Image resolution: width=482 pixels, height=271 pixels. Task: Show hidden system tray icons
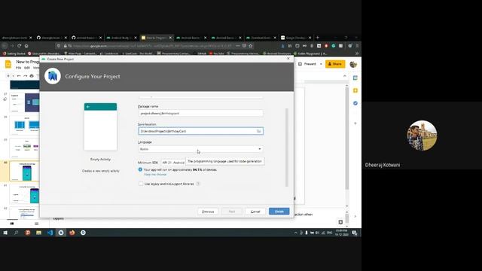pyautogui.click(x=296, y=233)
